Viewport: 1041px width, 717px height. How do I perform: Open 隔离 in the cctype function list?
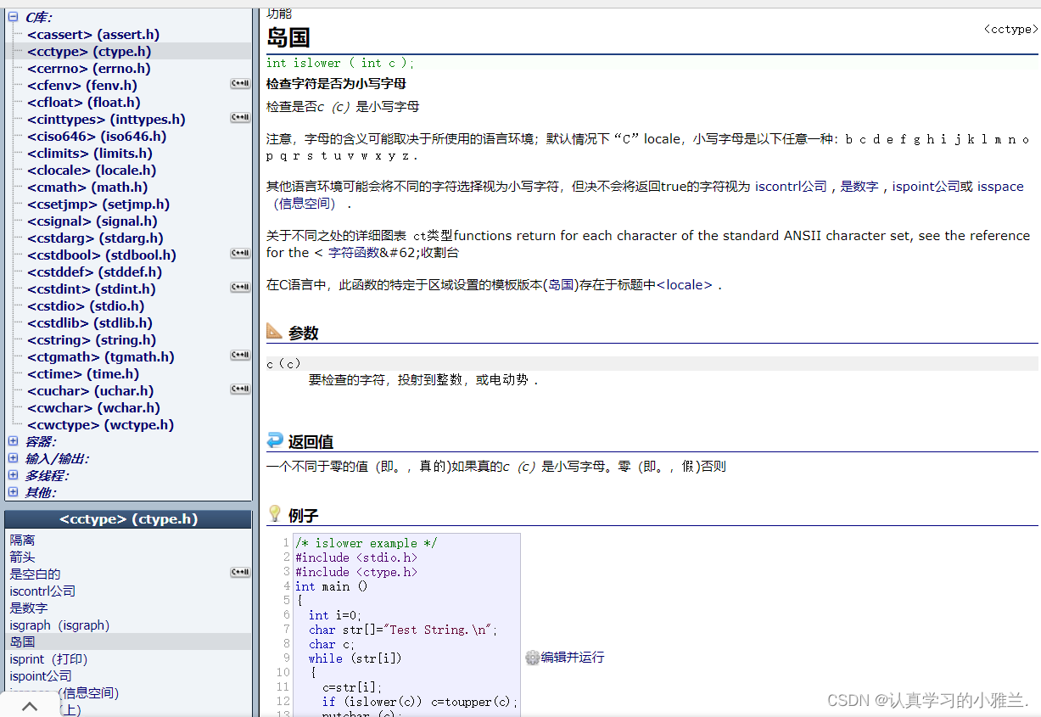(x=22, y=541)
